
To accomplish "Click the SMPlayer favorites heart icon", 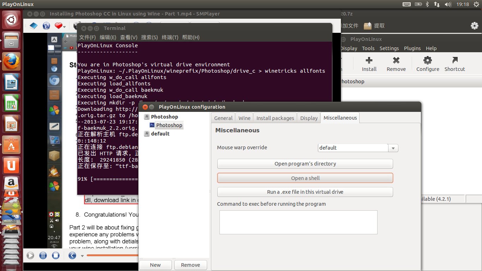I will pos(58,26).
